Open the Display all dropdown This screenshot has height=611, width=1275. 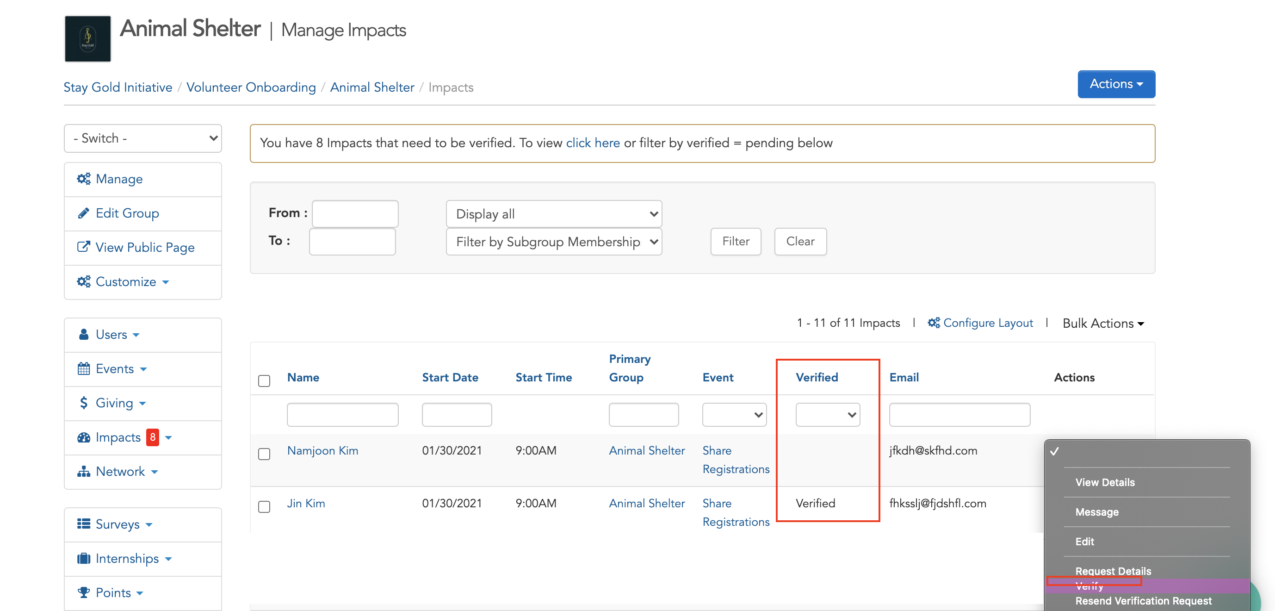[554, 214]
